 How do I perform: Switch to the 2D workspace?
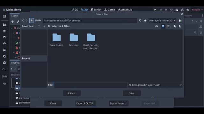pyautogui.click(x=75, y=10)
